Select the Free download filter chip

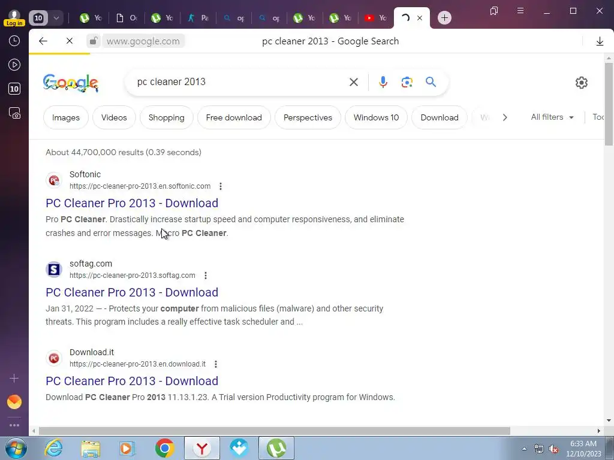click(x=234, y=117)
